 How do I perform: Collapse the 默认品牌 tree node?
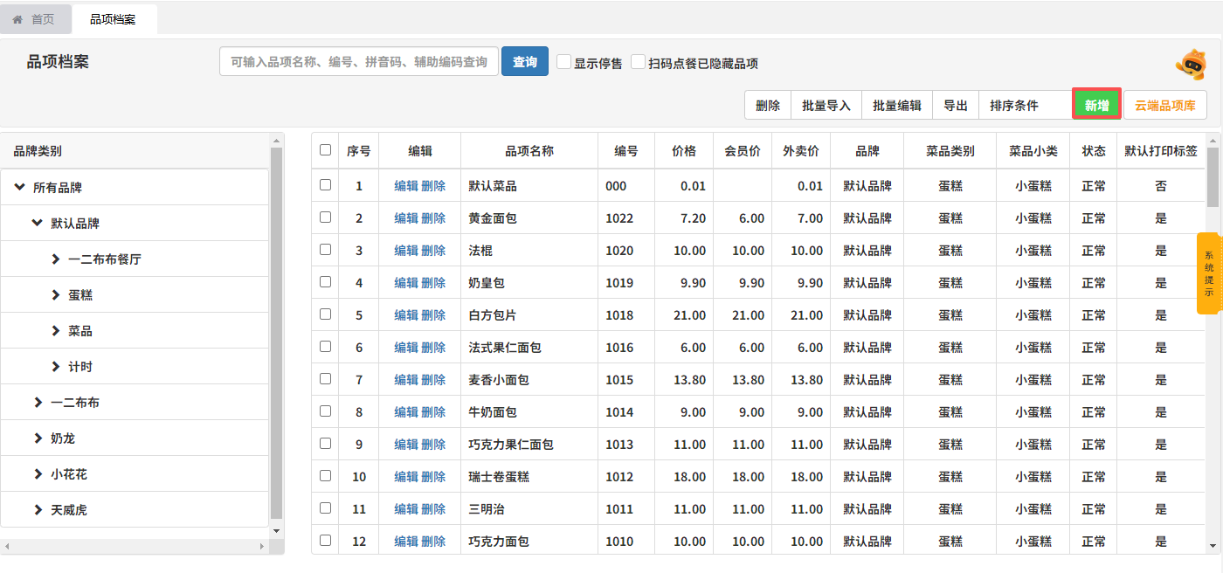click(37, 223)
